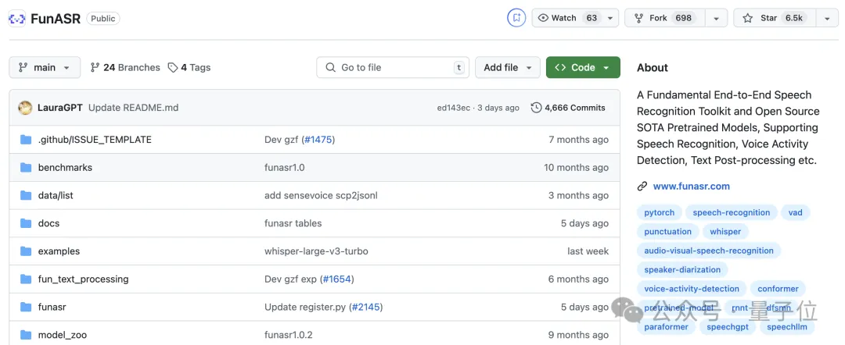The image size is (845, 345).
Task: Click LauraGPT's avatar thumbnail
Action: (x=25, y=108)
